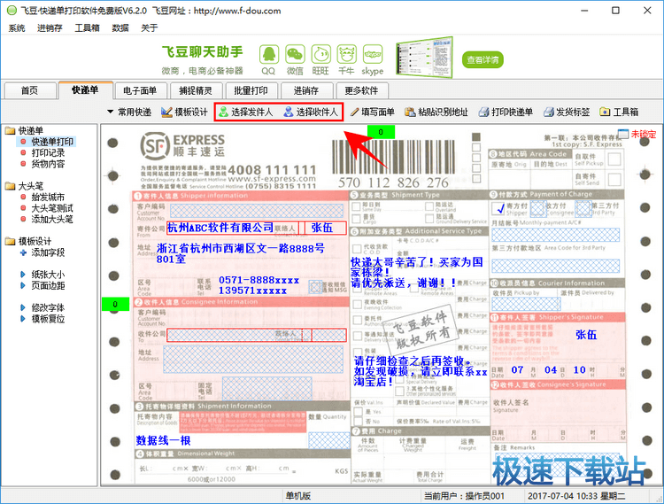
Task: Click the 千牛 icon in banner
Action: pyautogui.click(x=347, y=55)
